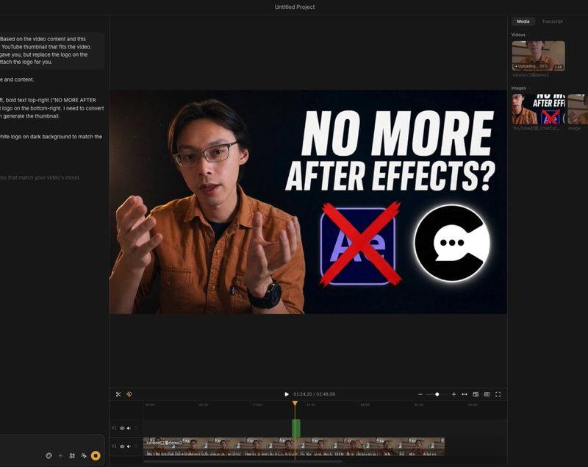588x467 pixels.
Task: Select the scissors split tool in timeline toolbar
Action: [x=118, y=394]
